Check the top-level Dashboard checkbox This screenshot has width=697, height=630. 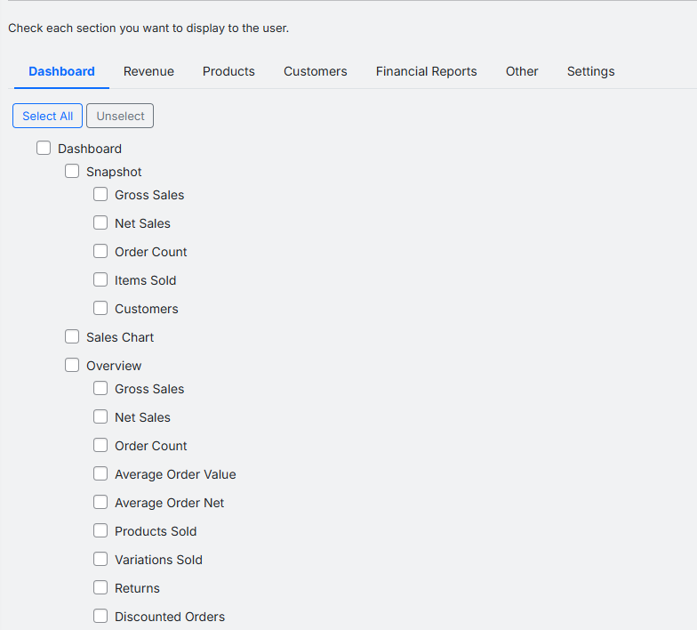pos(44,149)
